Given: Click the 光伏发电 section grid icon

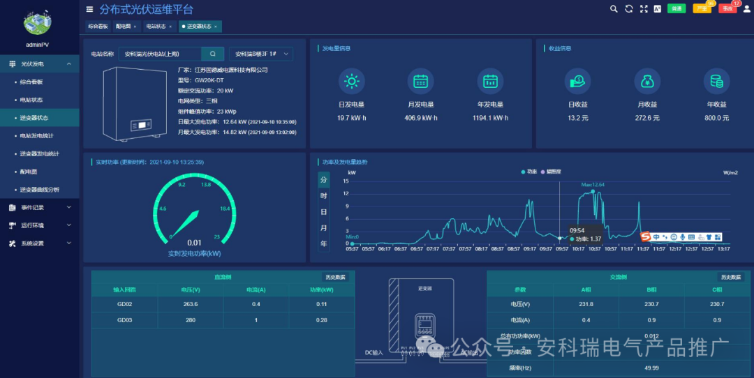Looking at the screenshot, I should coord(12,64).
